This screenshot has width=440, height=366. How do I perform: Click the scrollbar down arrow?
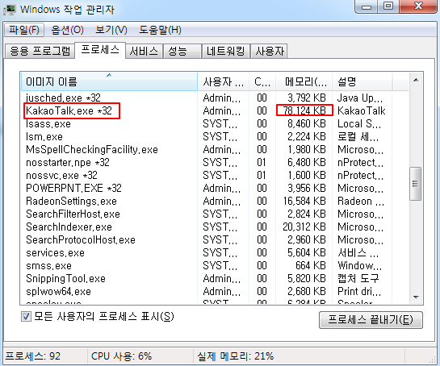(416, 297)
